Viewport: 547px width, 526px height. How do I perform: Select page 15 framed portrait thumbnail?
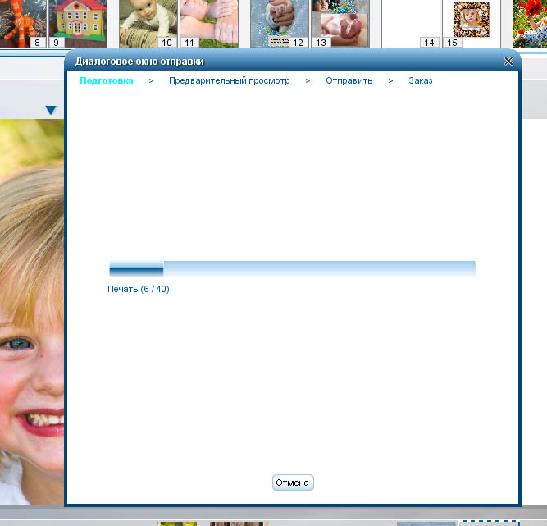pyautogui.click(x=472, y=24)
